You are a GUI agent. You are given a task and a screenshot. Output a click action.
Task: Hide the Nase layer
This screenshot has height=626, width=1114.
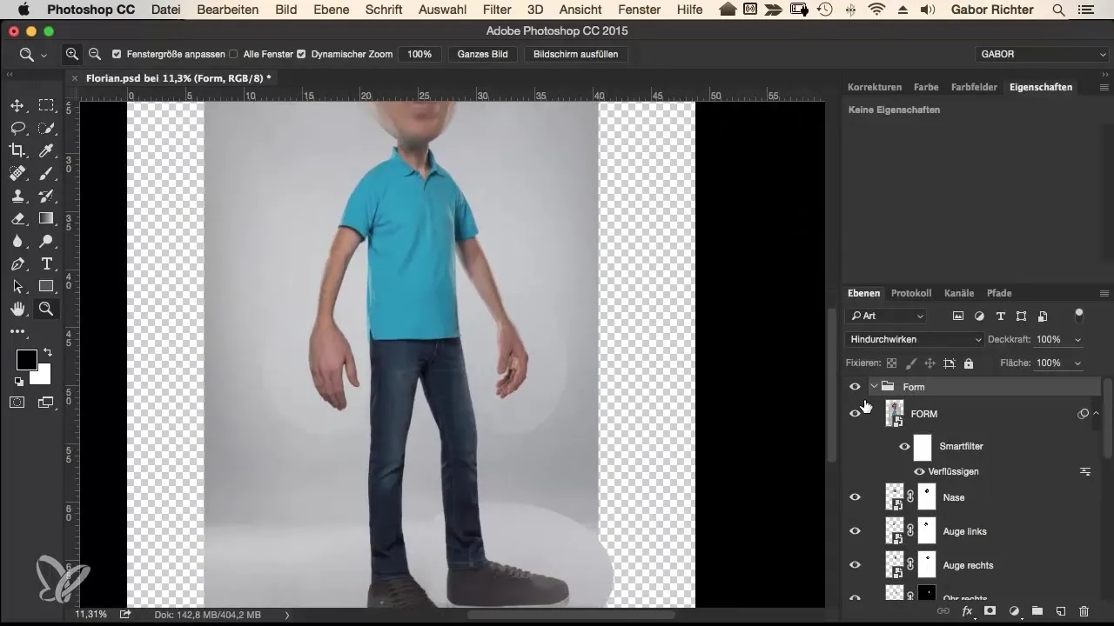855,497
